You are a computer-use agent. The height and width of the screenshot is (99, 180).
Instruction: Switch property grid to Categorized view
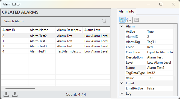point(122,20)
